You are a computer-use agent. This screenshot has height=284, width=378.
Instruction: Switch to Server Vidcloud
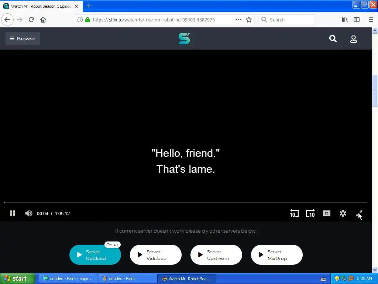[156, 255]
